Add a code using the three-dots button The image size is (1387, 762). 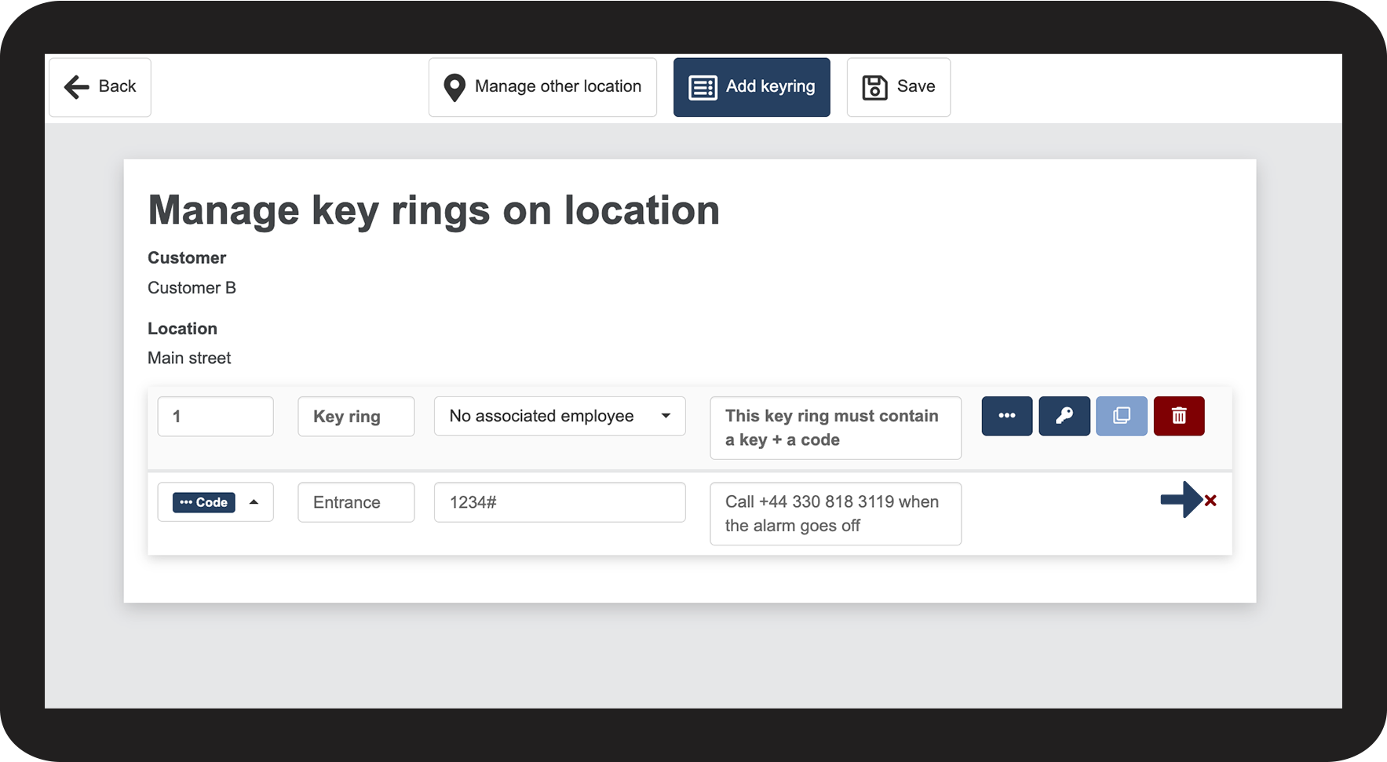[1006, 416]
